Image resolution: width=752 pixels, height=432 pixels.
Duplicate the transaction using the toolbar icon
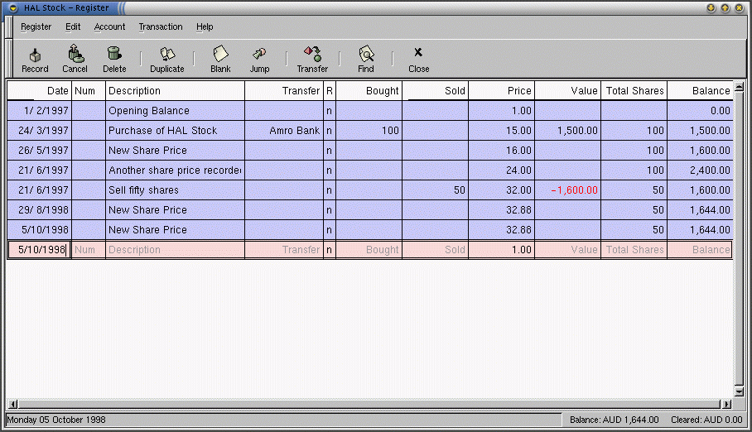click(x=167, y=54)
